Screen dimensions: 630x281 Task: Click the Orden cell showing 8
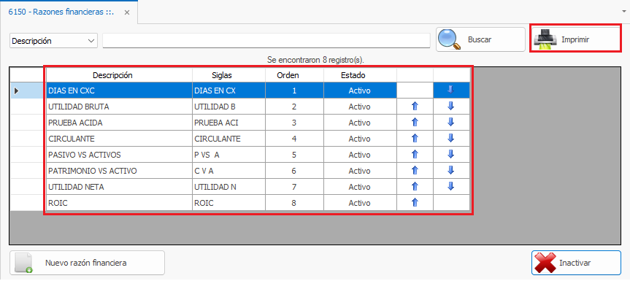pos(294,203)
